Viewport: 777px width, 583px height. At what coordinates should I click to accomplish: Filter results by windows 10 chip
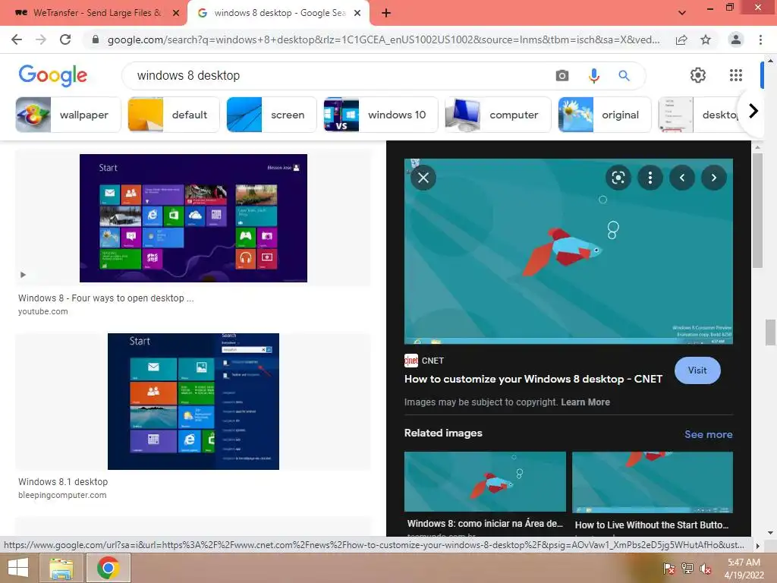[381, 115]
